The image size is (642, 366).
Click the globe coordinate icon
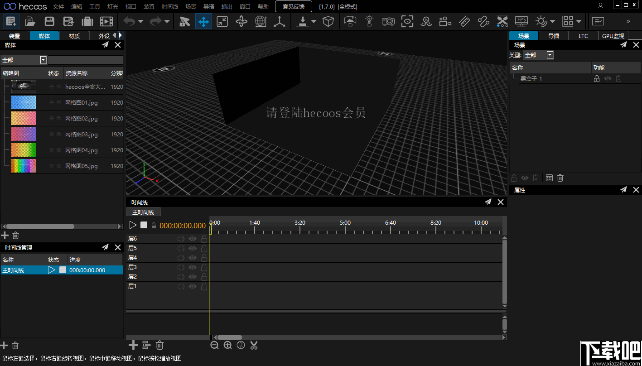(x=261, y=21)
